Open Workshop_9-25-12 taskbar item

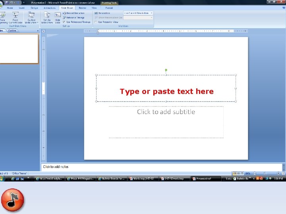tap(143, 179)
